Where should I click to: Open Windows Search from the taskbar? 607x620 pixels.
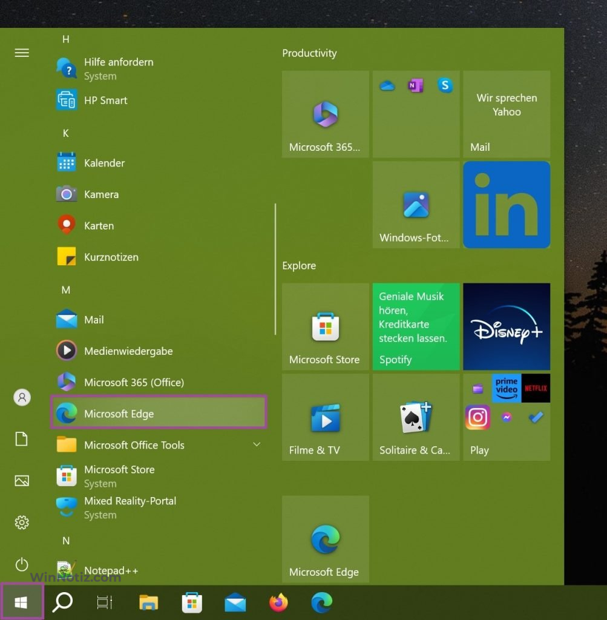coord(61,602)
